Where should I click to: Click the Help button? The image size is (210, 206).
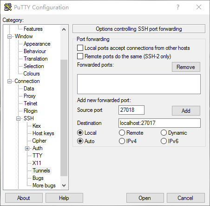(x=64, y=198)
